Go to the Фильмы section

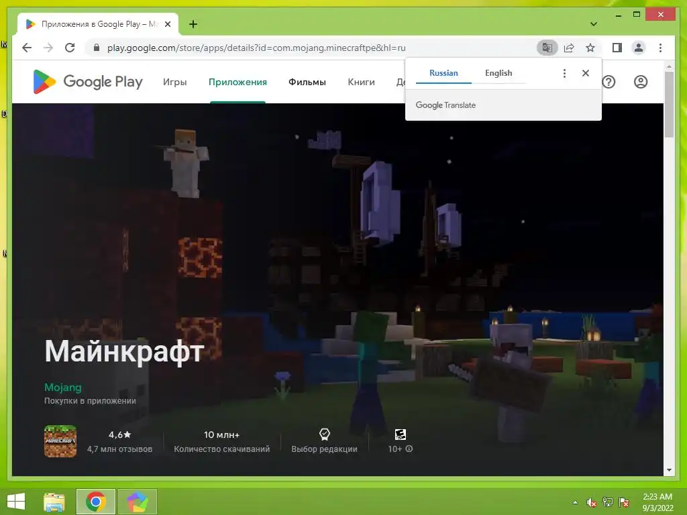coord(307,82)
